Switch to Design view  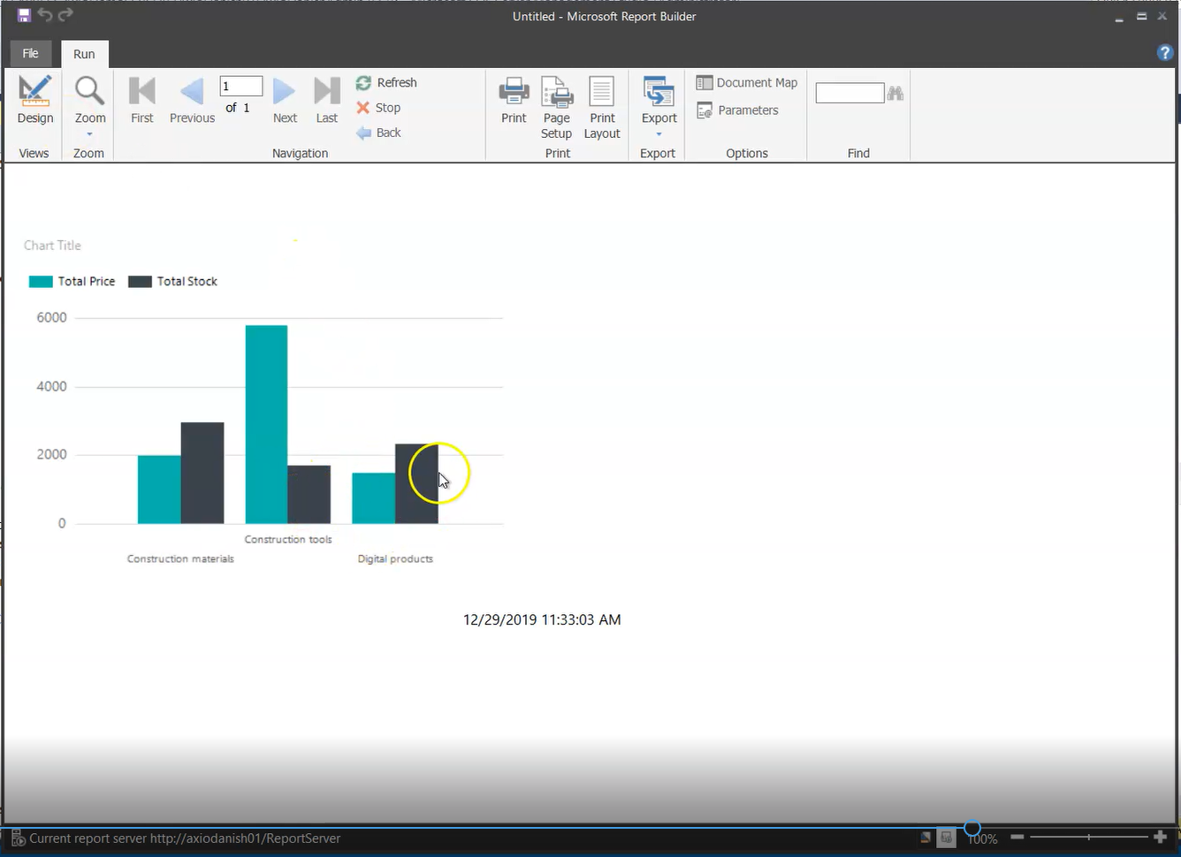pyautogui.click(x=35, y=100)
